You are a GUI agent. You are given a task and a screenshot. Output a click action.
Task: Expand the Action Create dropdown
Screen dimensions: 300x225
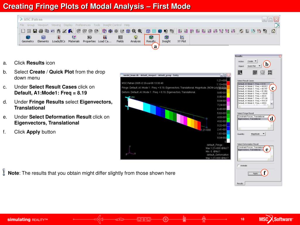click(252, 61)
